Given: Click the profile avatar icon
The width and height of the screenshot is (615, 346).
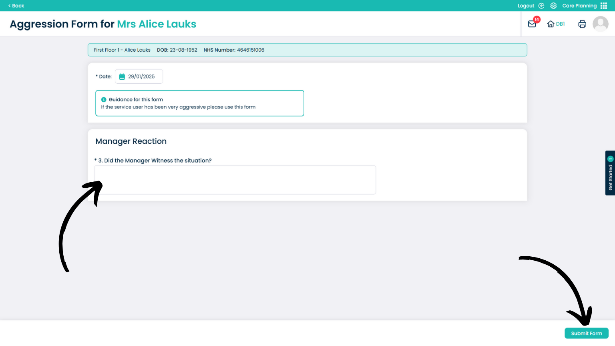Looking at the screenshot, I should (x=601, y=24).
